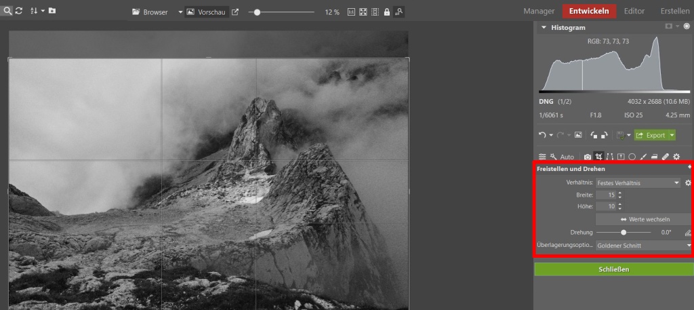Expand Überlagerungsoptionen dropdown showing Goldener Schnitt
The height and width of the screenshot is (310, 694).
[x=642, y=246]
